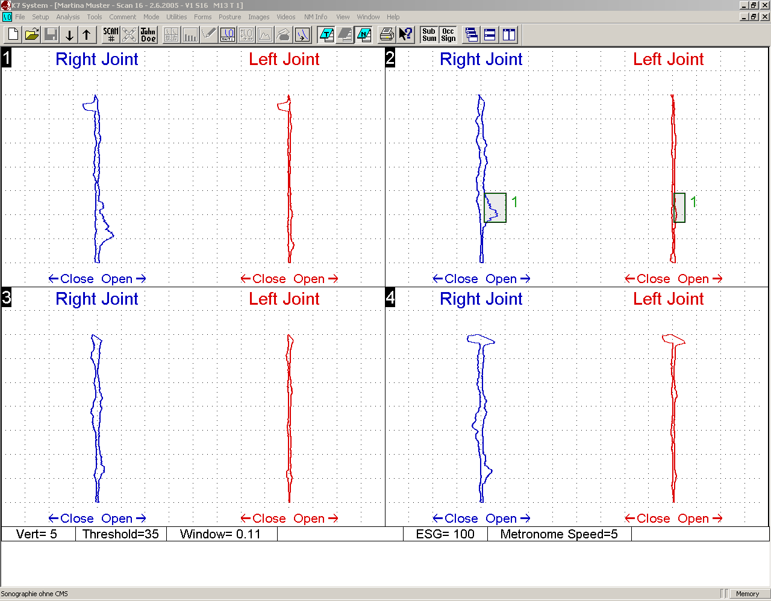The width and height of the screenshot is (771, 601).
Task: Tile windows horizontally via toolbar icon
Action: pos(490,35)
